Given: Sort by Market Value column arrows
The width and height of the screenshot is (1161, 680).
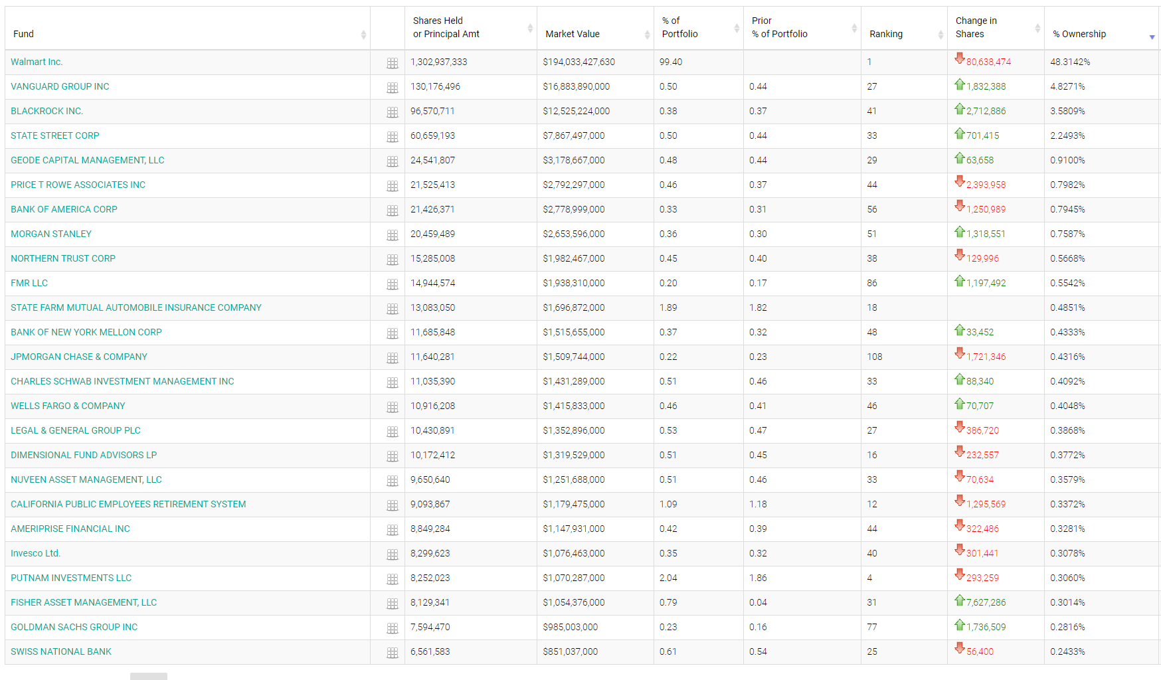Looking at the screenshot, I should pyautogui.click(x=647, y=35).
